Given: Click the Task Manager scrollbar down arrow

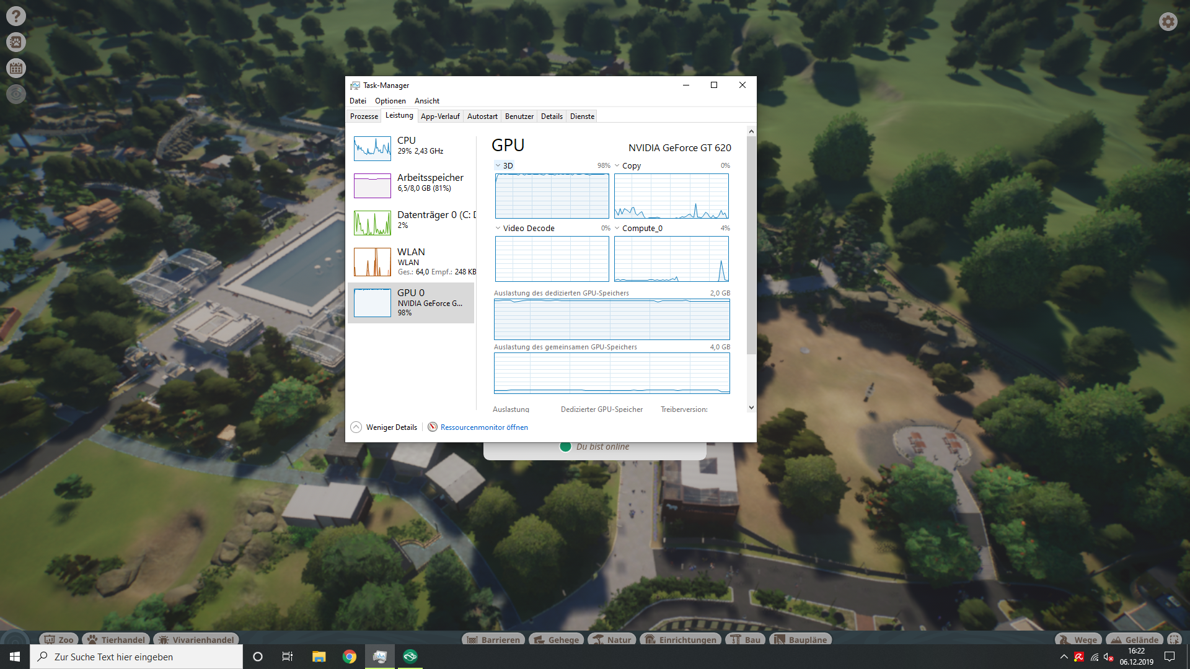Looking at the screenshot, I should (x=751, y=408).
